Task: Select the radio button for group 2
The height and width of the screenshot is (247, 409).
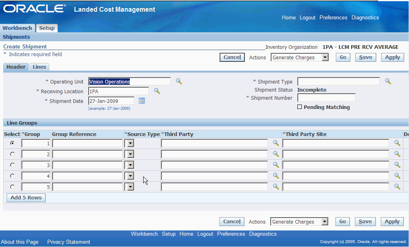Action: pyautogui.click(x=12, y=154)
